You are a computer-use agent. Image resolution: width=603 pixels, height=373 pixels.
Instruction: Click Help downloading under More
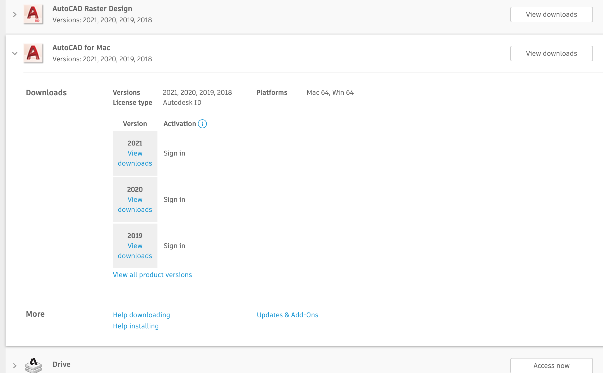point(141,315)
